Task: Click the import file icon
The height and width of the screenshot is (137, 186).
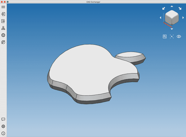Action: point(3,14)
